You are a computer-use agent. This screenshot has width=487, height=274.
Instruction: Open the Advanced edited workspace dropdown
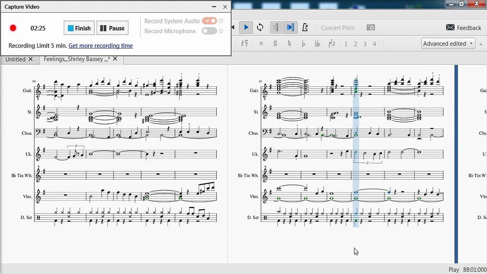[448, 43]
